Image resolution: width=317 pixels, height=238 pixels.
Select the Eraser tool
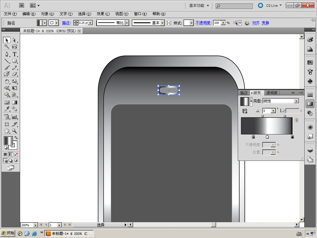(x=14, y=74)
